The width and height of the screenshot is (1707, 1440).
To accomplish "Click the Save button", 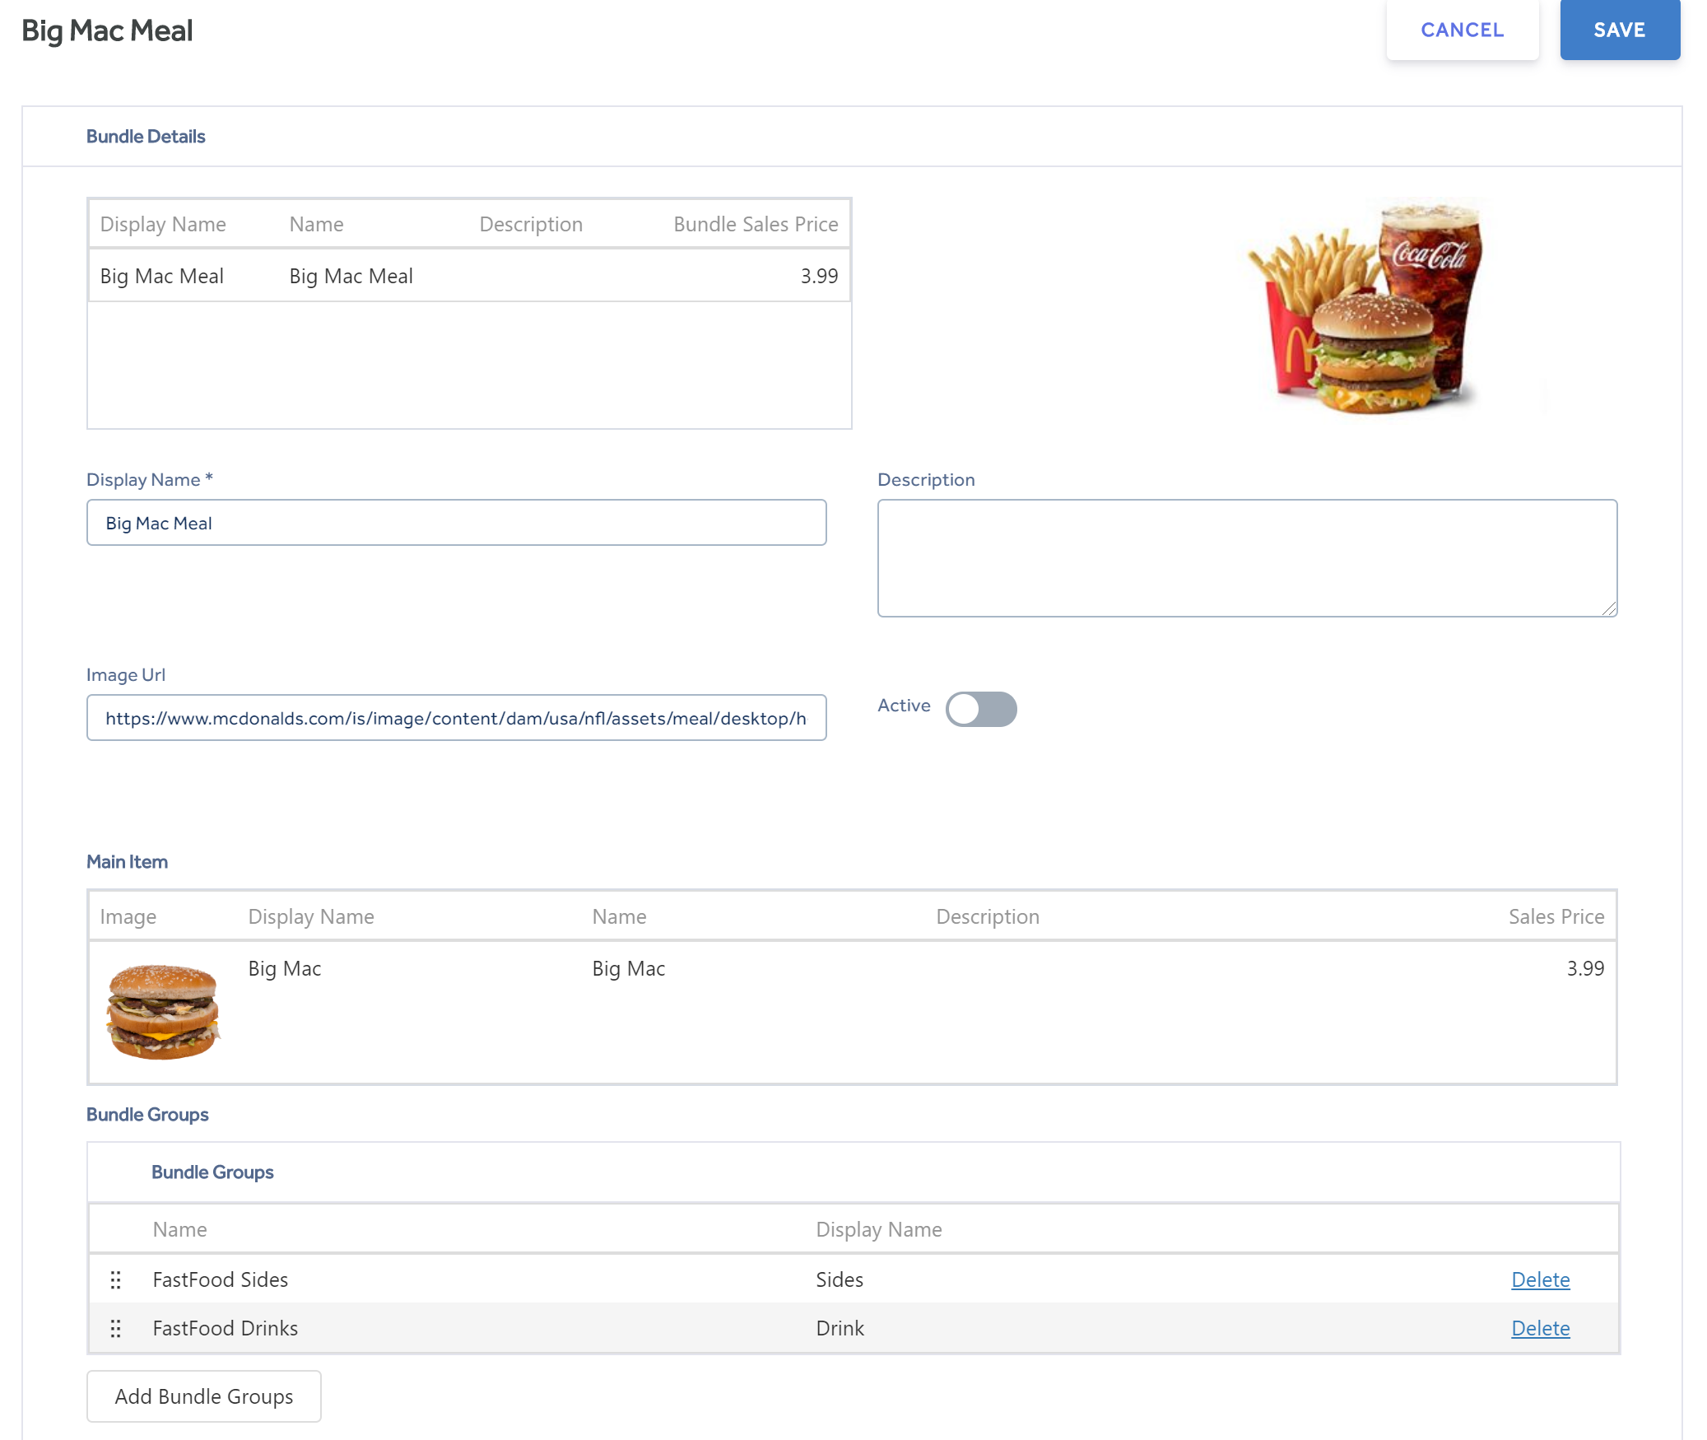I will (1619, 30).
